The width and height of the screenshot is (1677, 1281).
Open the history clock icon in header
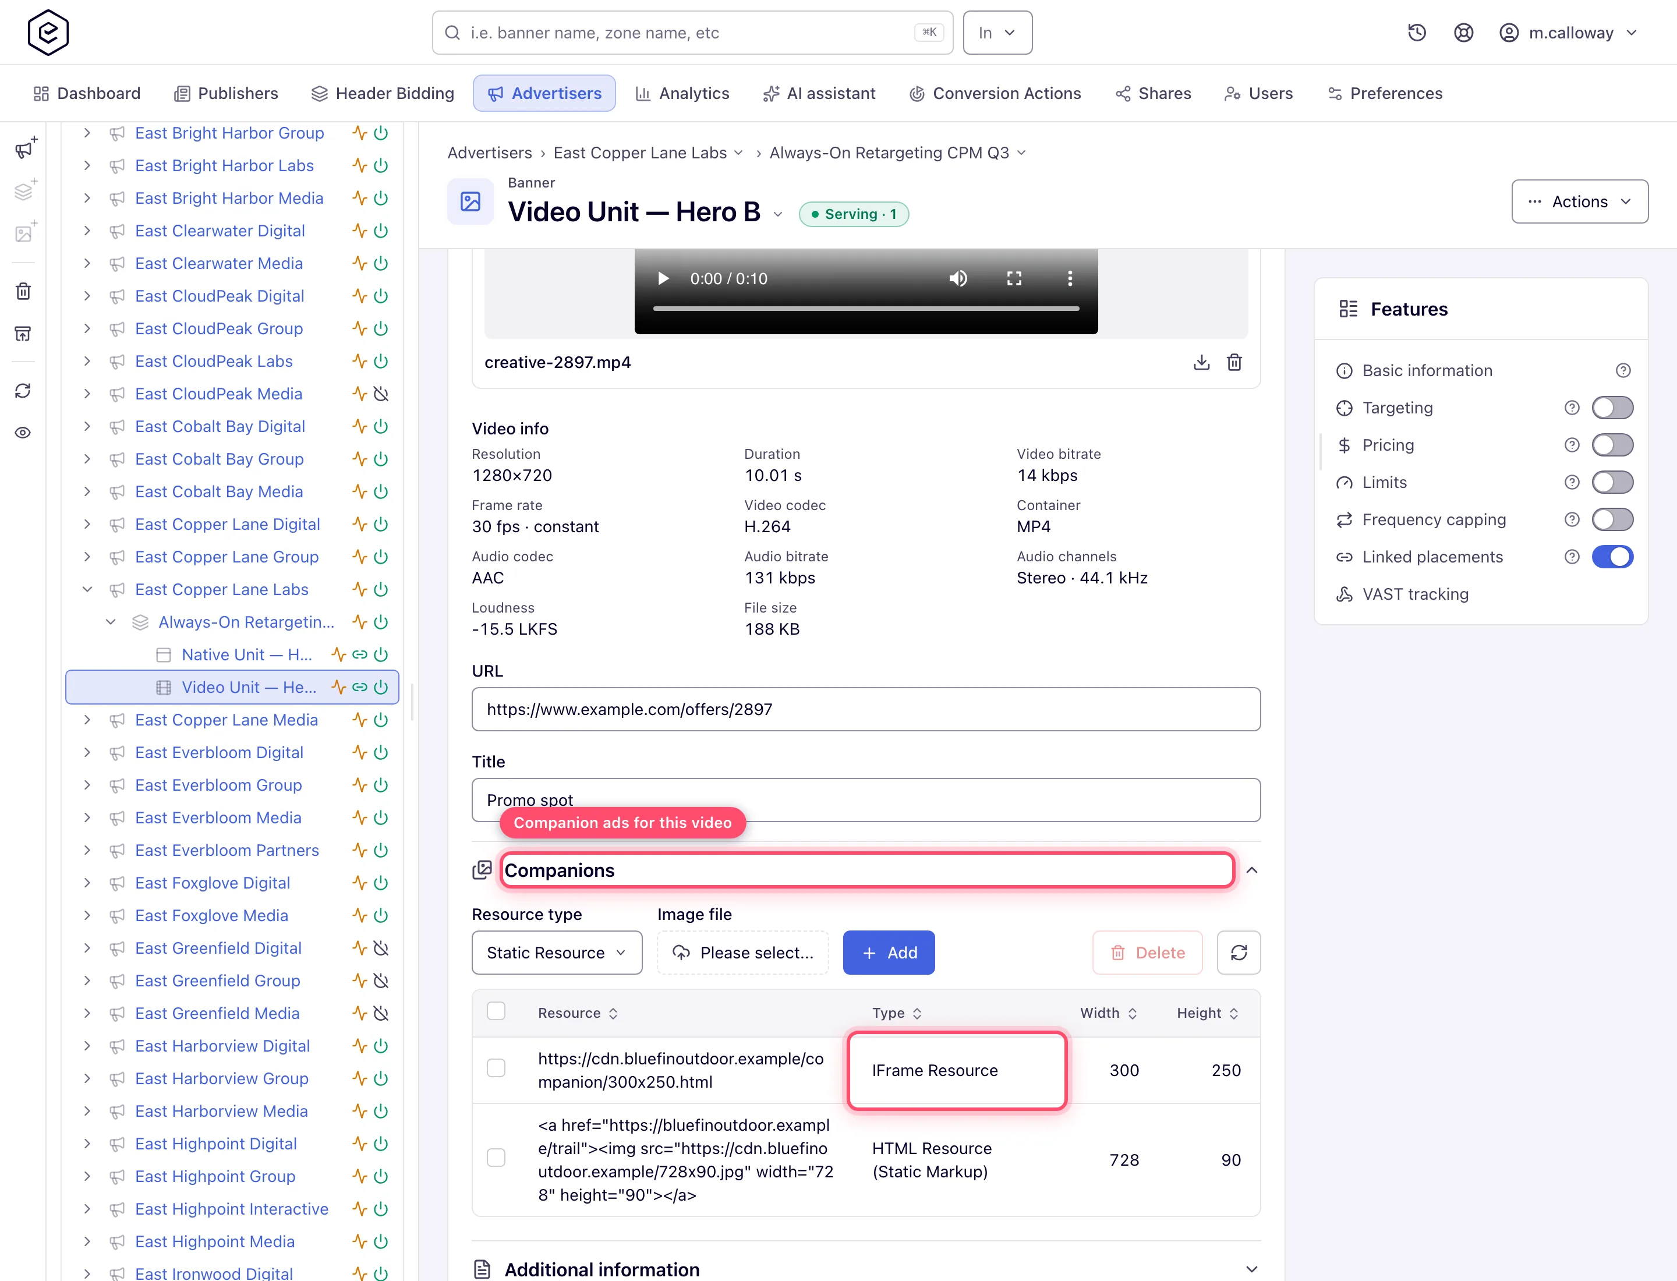click(x=1416, y=33)
